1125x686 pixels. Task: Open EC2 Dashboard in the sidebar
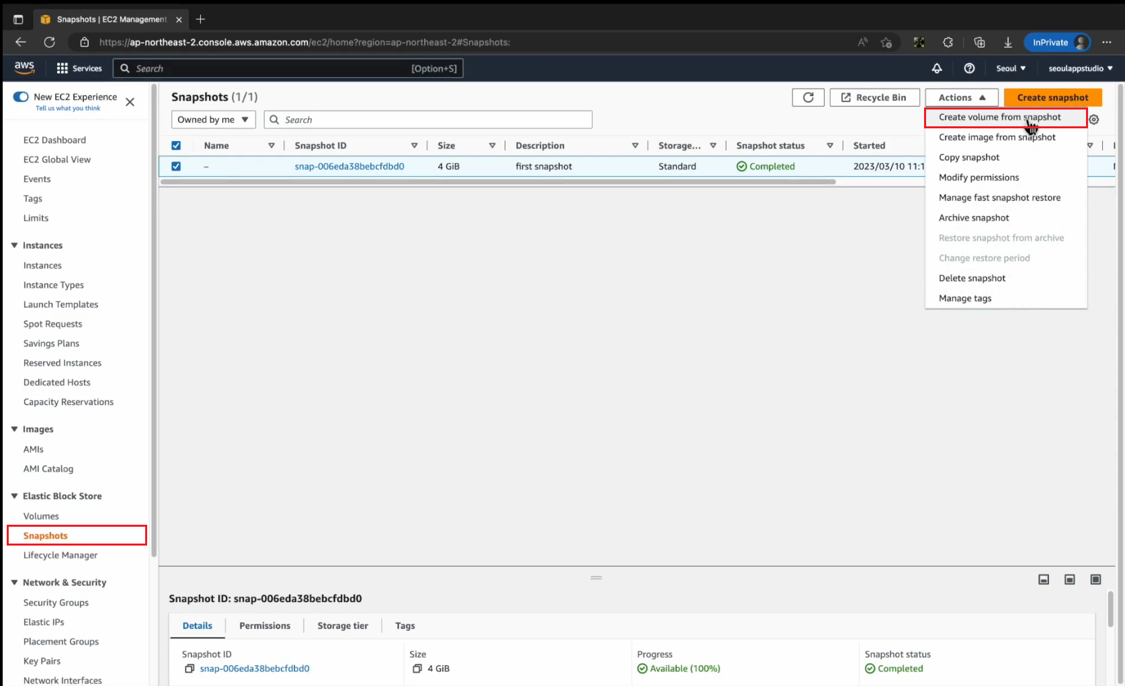[54, 140]
